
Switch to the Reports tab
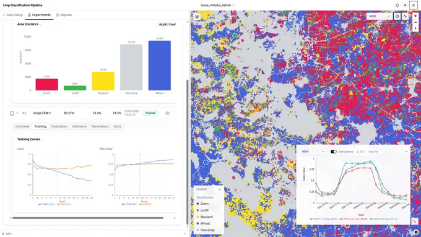[64, 15]
